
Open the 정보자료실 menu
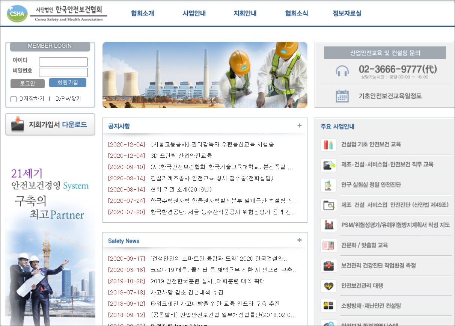(347, 13)
